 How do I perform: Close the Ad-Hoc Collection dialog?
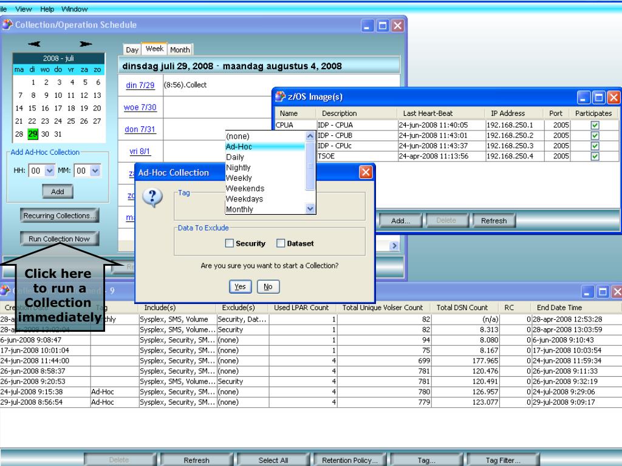coord(366,172)
